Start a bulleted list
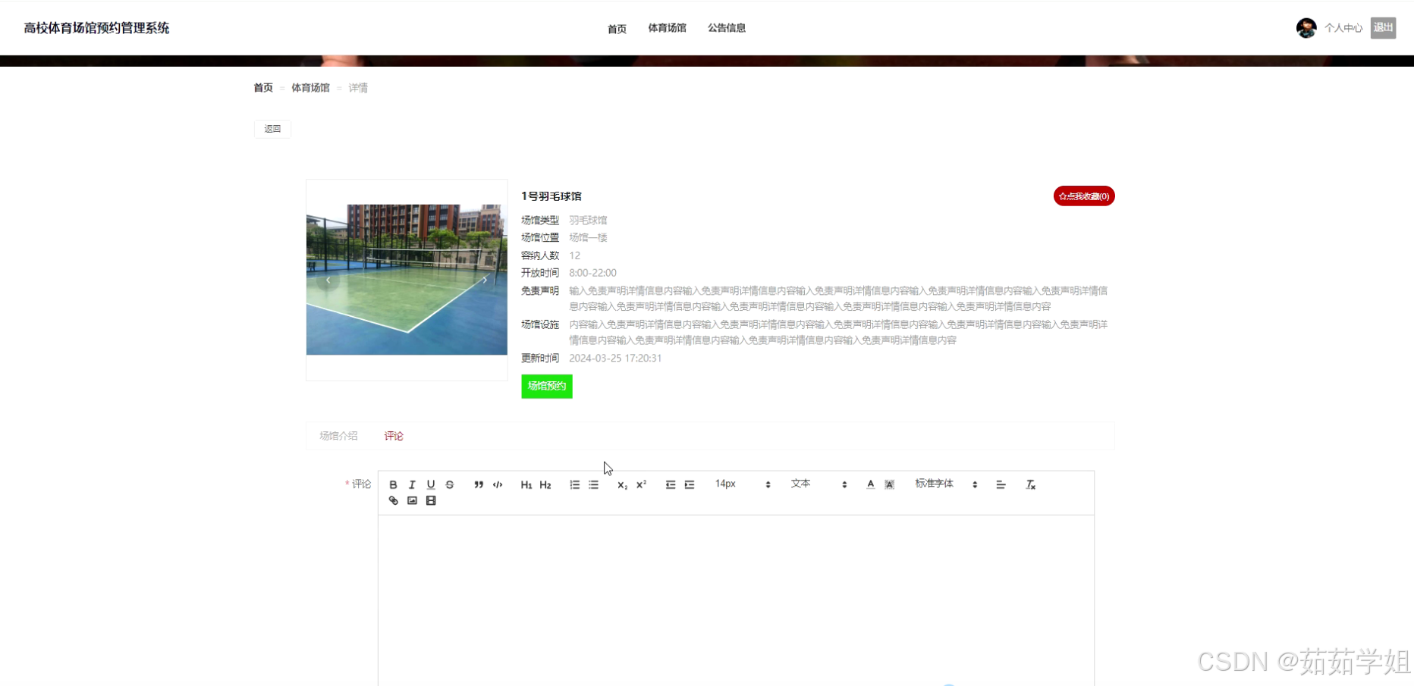Screen dimensions: 1414x686 [x=594, y=484]
